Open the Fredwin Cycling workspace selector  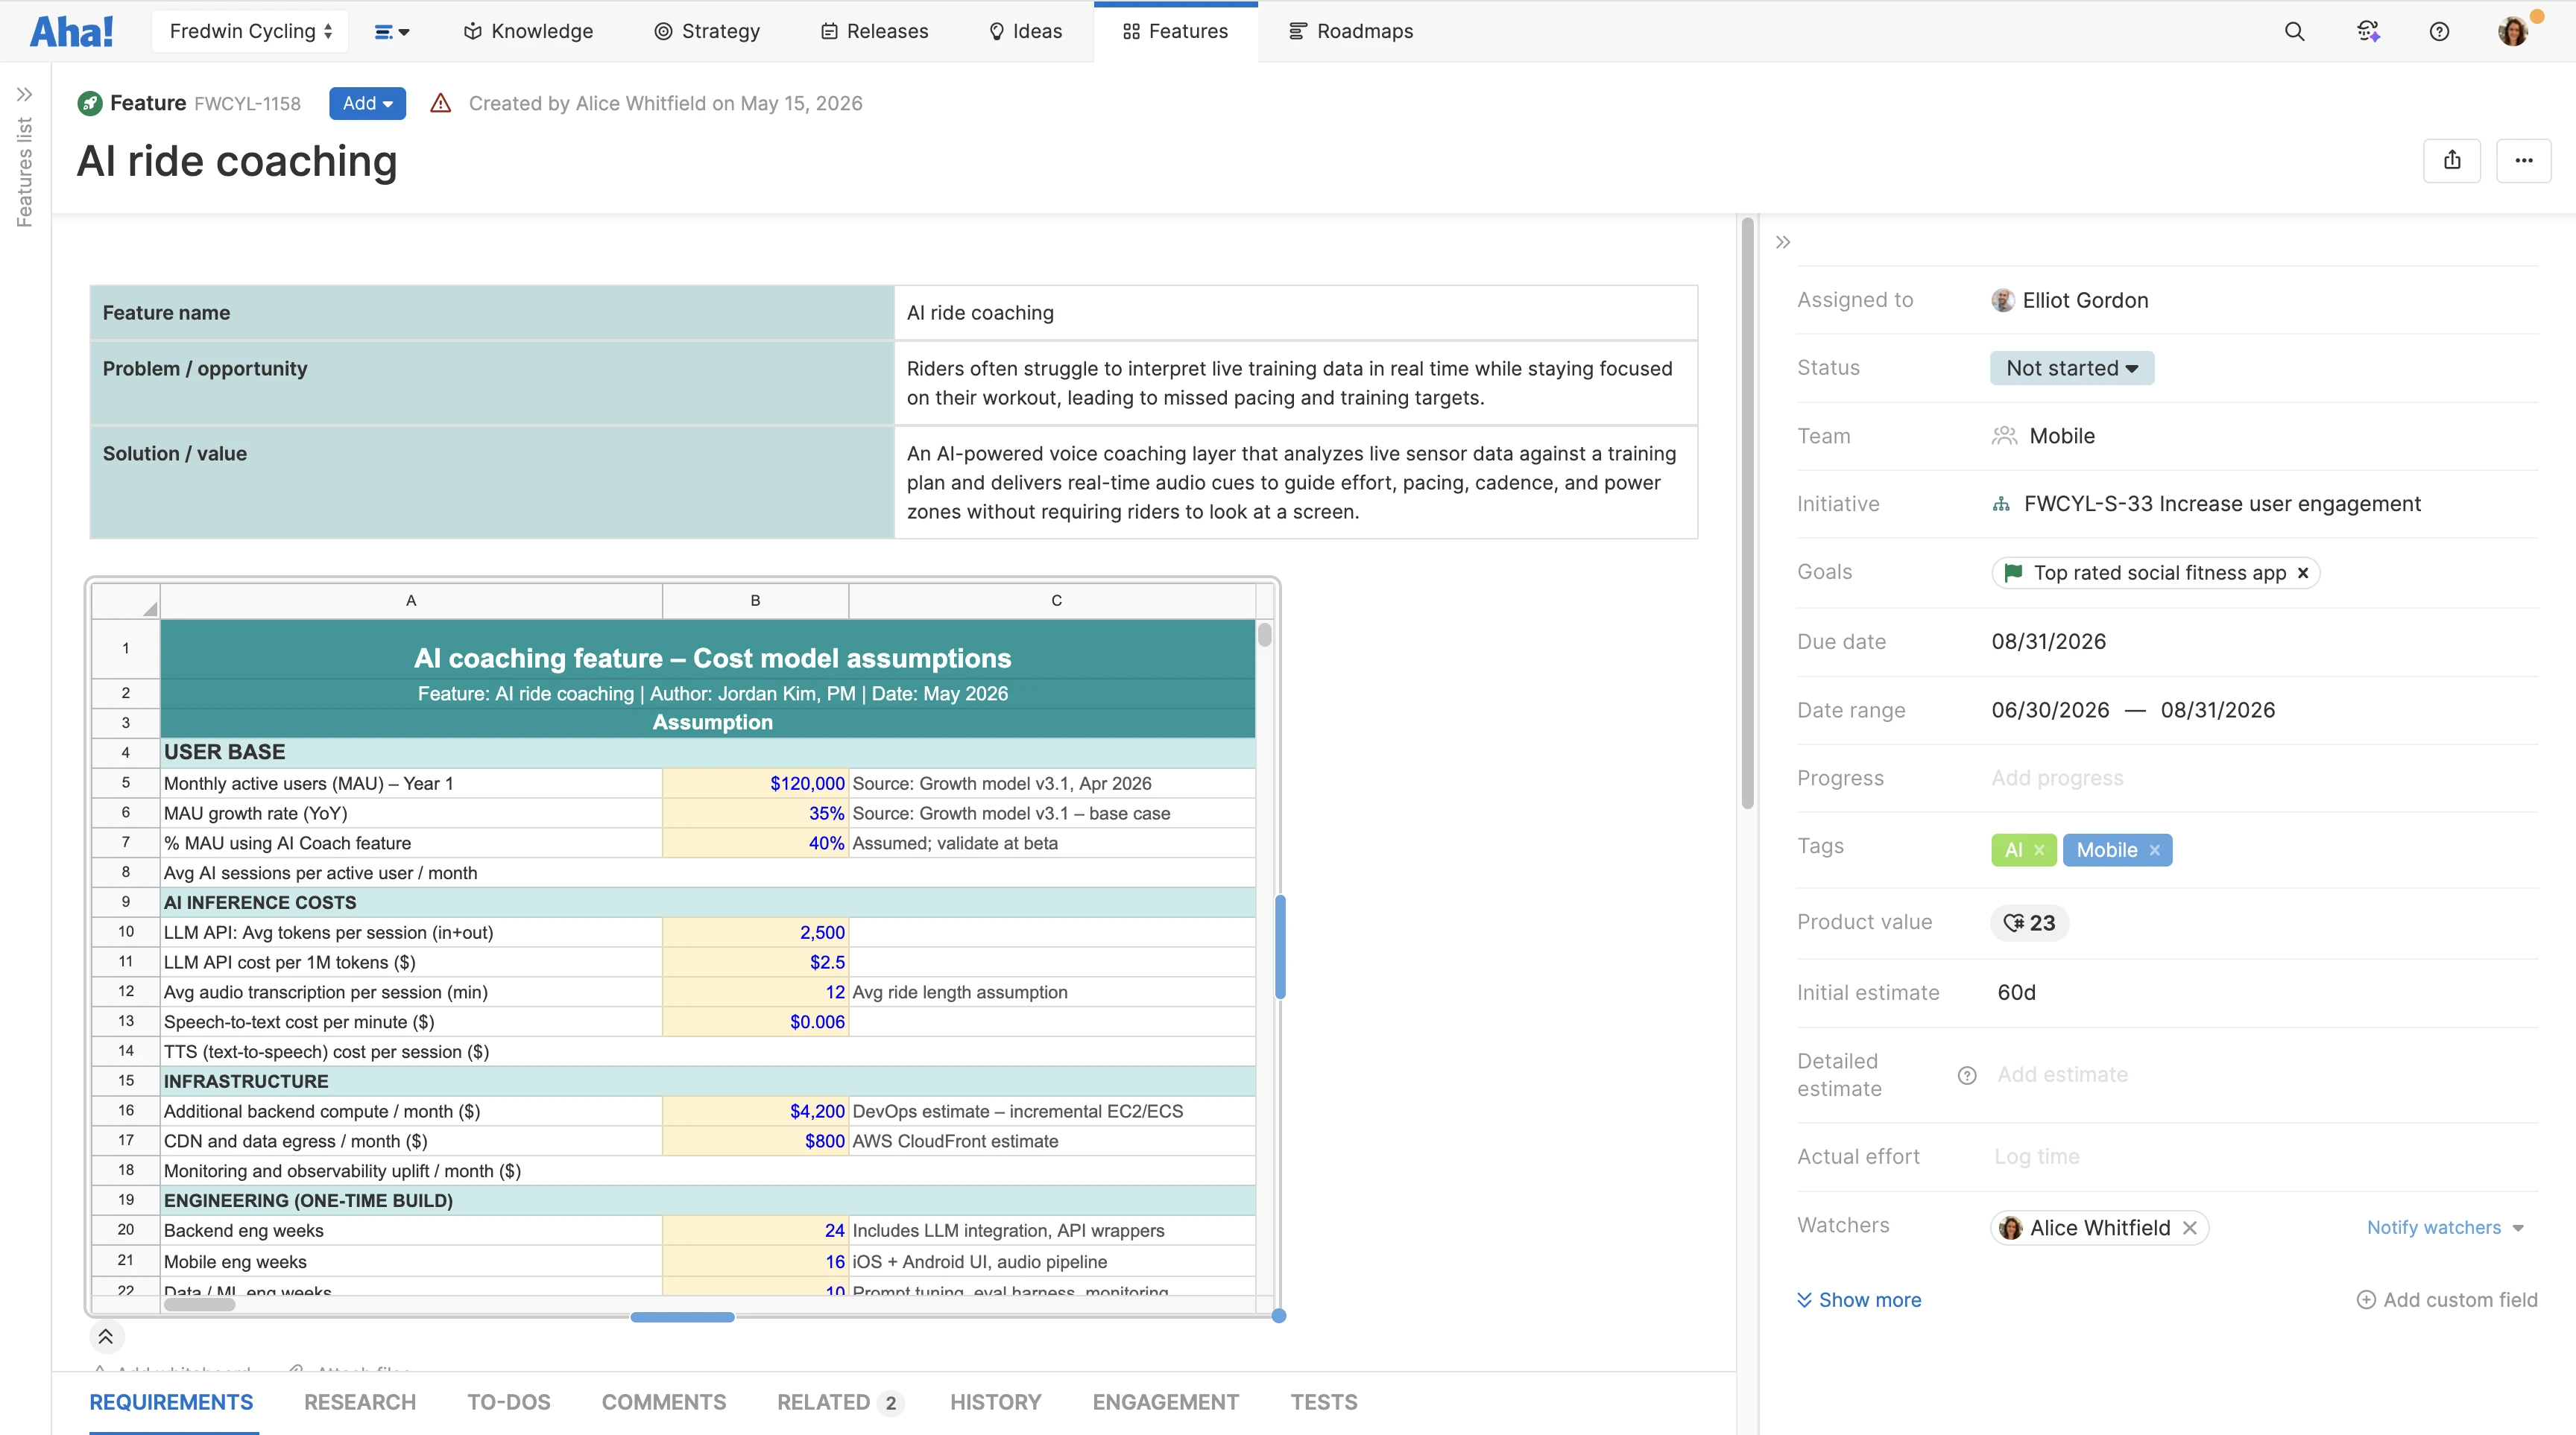pyautogui.click(x=250, y=31)
